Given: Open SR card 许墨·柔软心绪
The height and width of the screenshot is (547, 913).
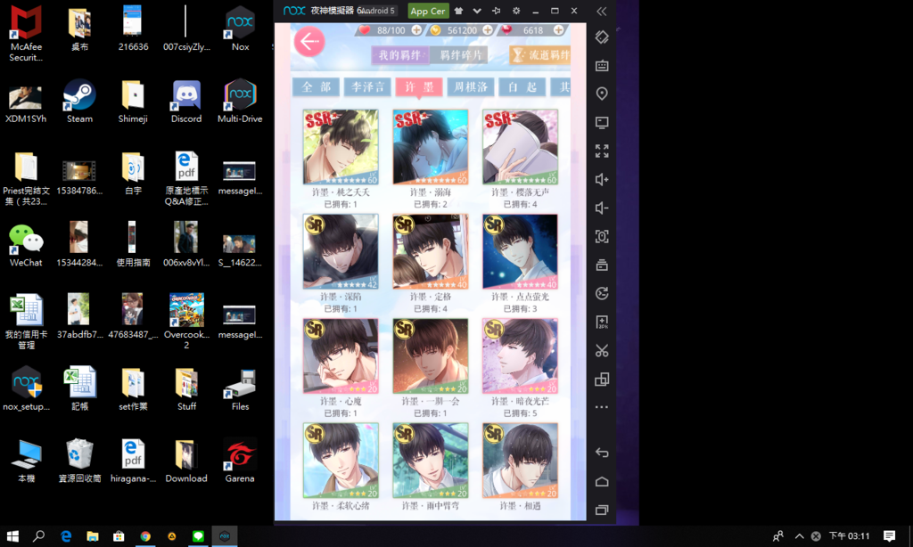Looking at the screenshot, I should (341, 461).
